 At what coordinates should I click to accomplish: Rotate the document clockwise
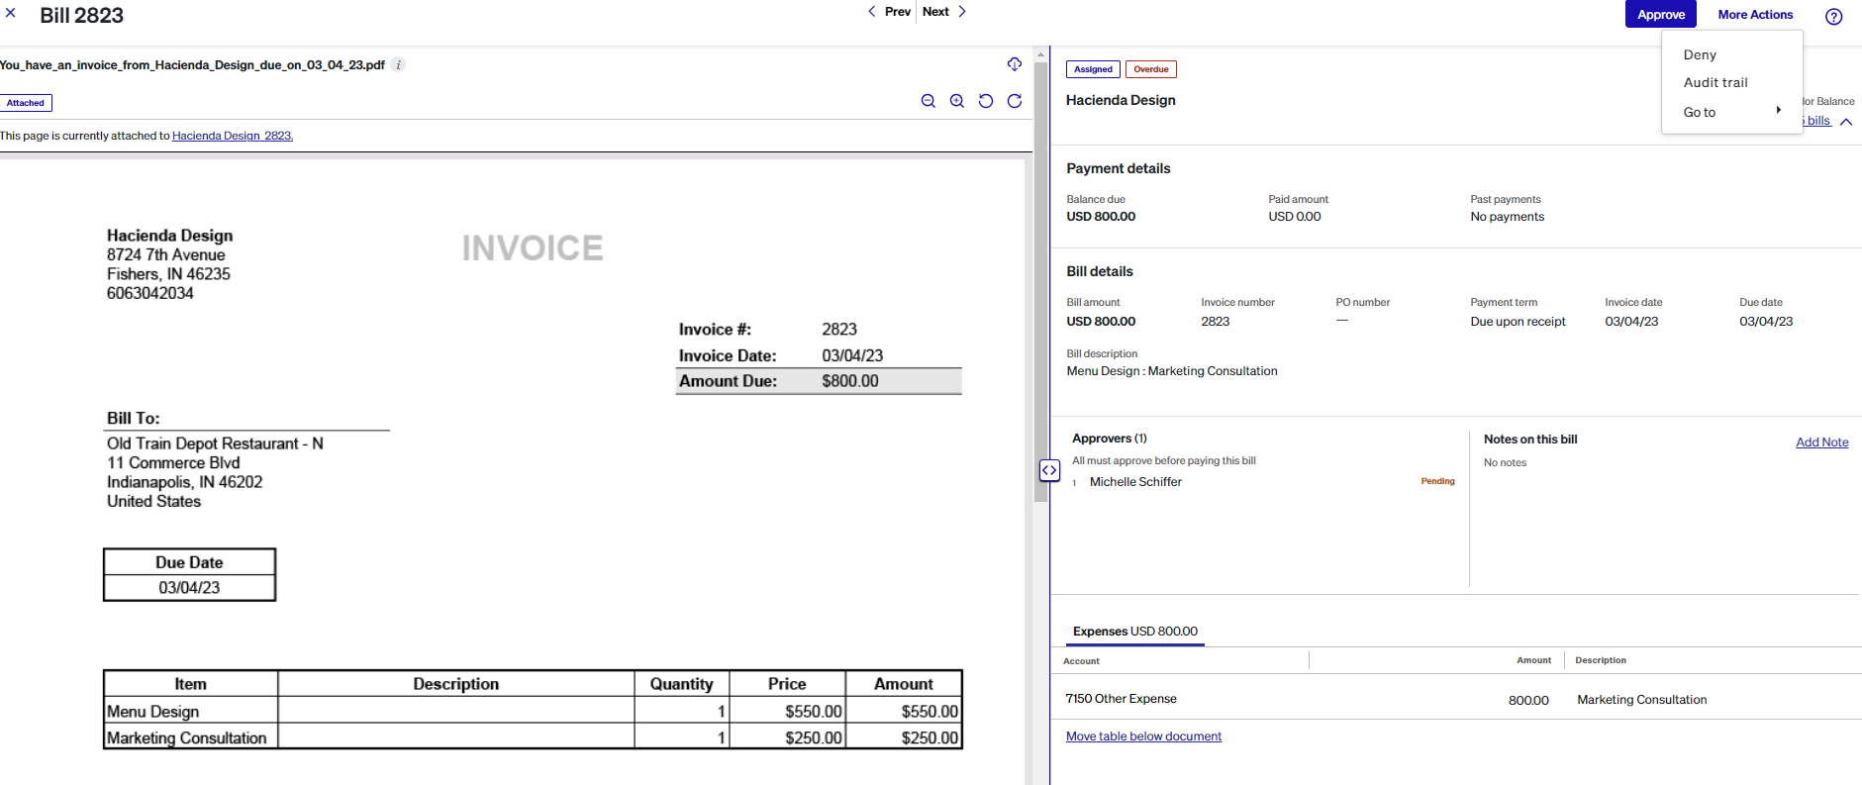coord(1015,101)
